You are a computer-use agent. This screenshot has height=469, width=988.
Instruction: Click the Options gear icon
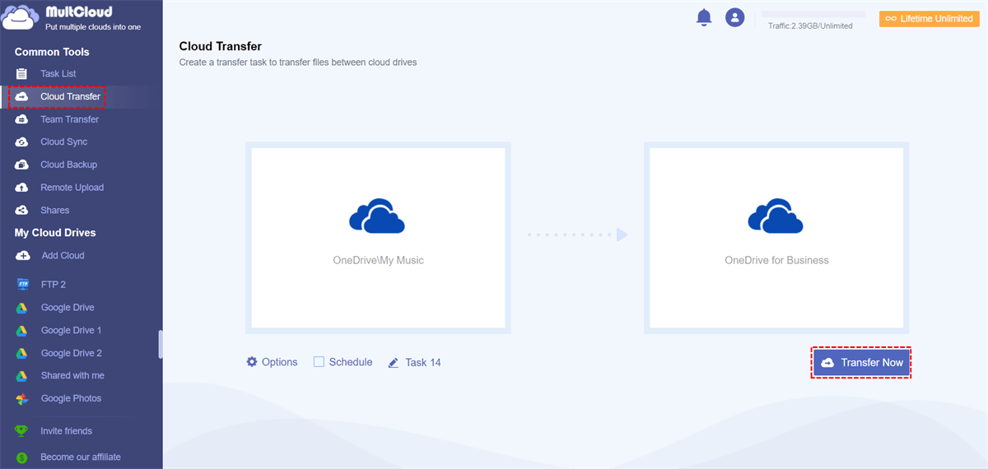[252, 362]
